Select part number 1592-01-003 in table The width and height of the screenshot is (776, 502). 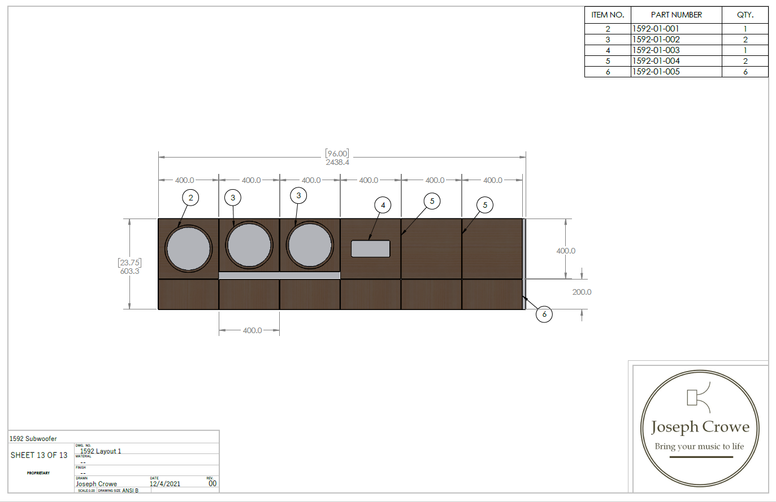click(656, 50)
